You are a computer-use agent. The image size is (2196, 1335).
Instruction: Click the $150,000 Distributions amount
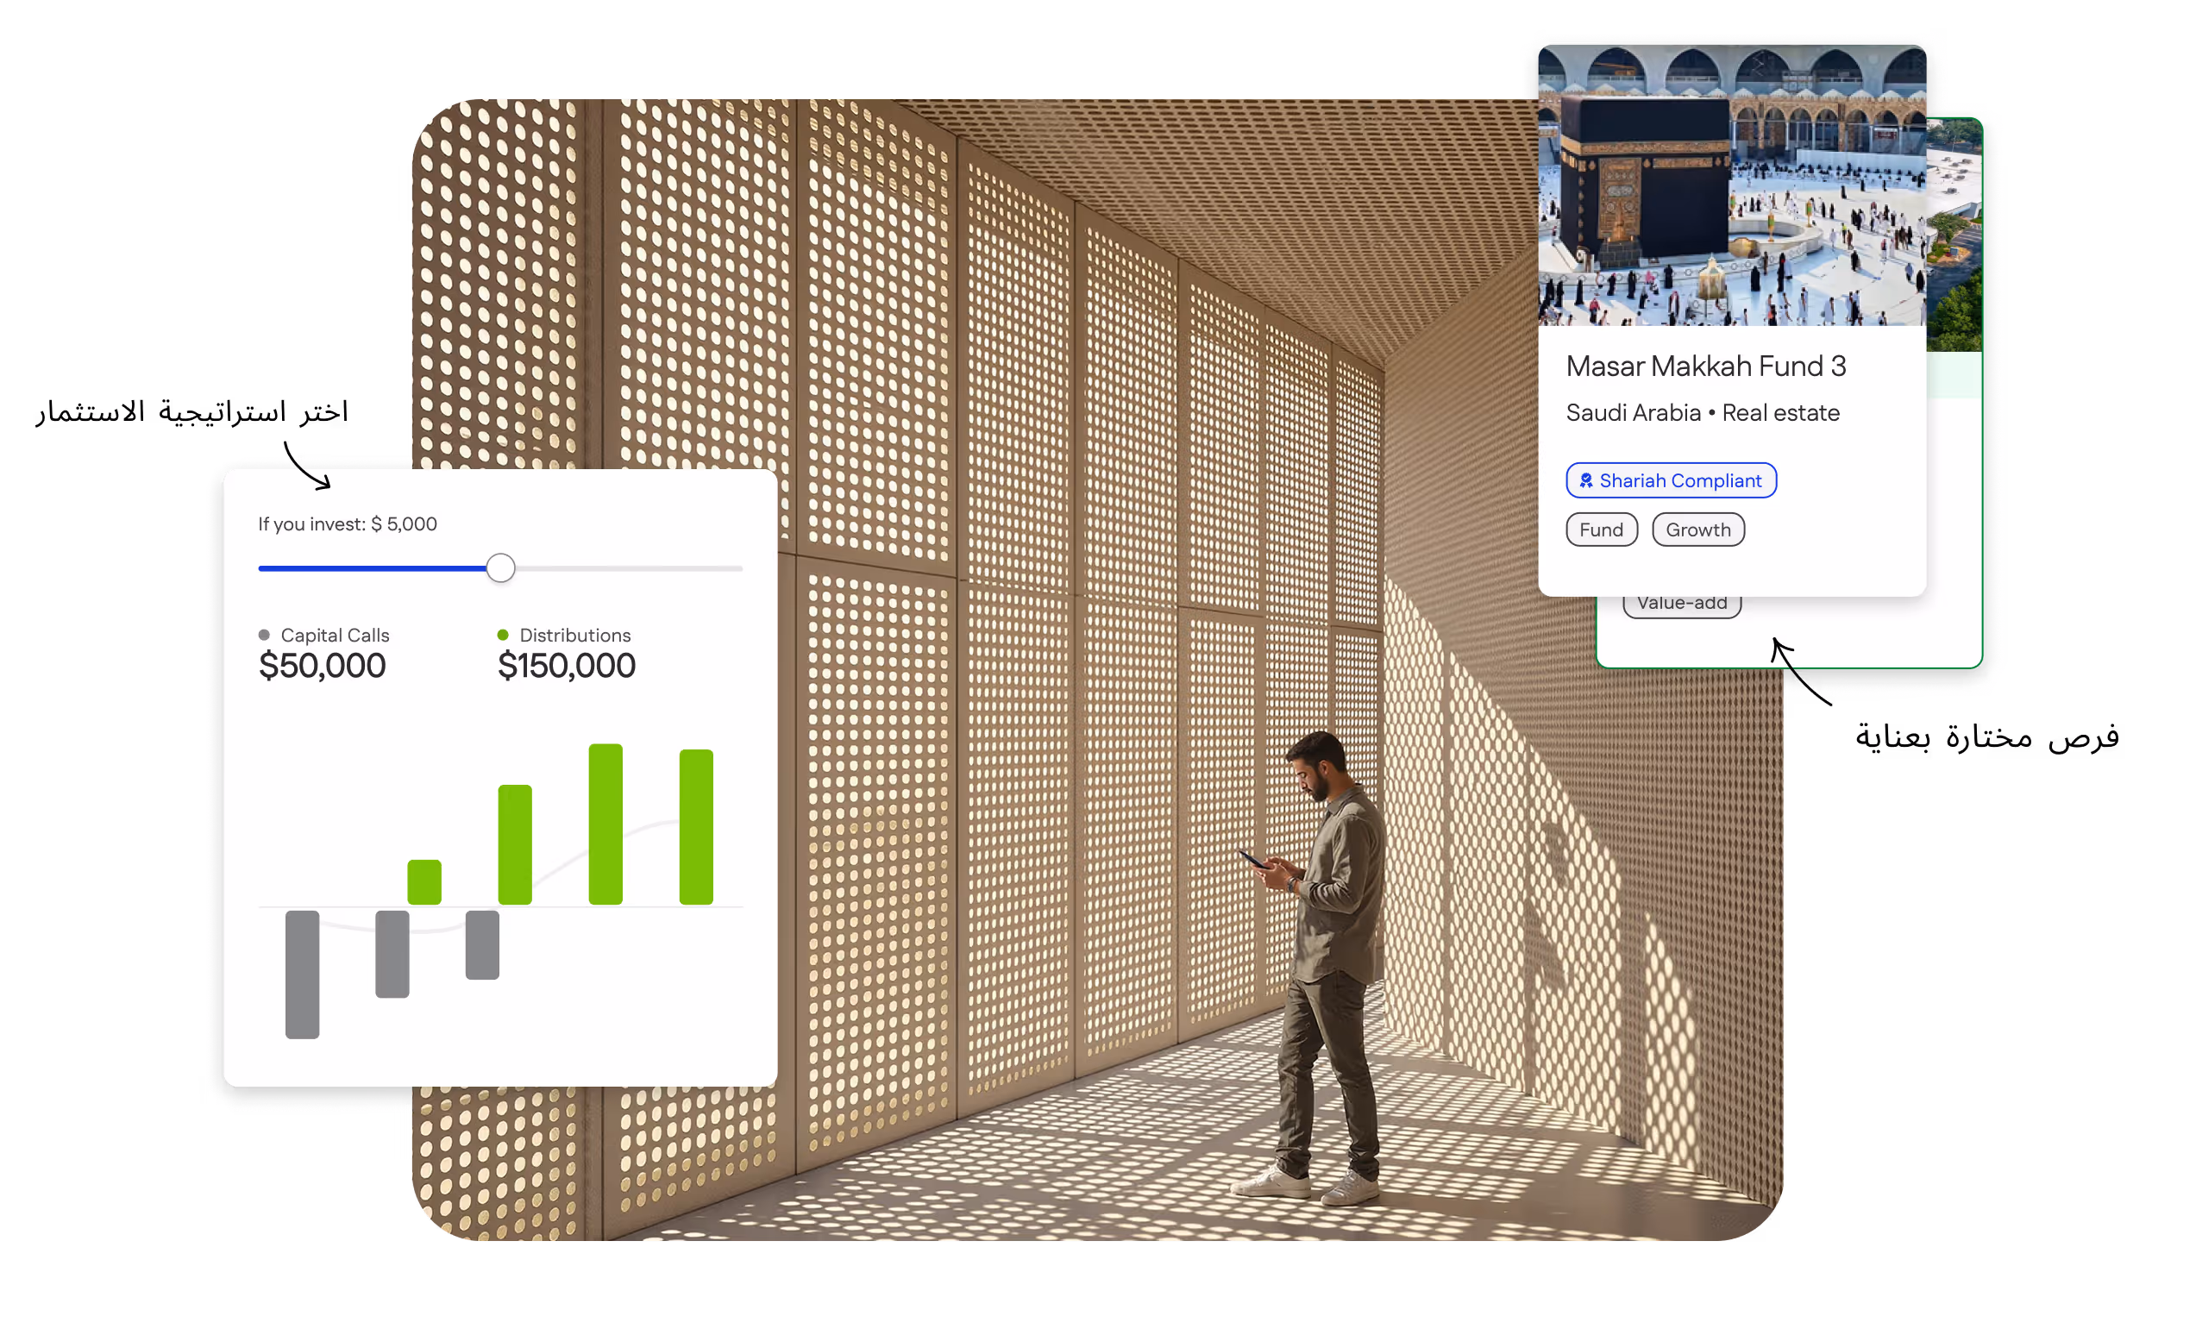tap(566, 666)
